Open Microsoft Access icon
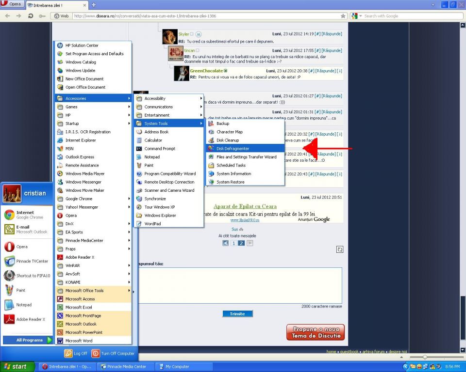The width and height of the screenshot is (466, 372). point(60,299)
